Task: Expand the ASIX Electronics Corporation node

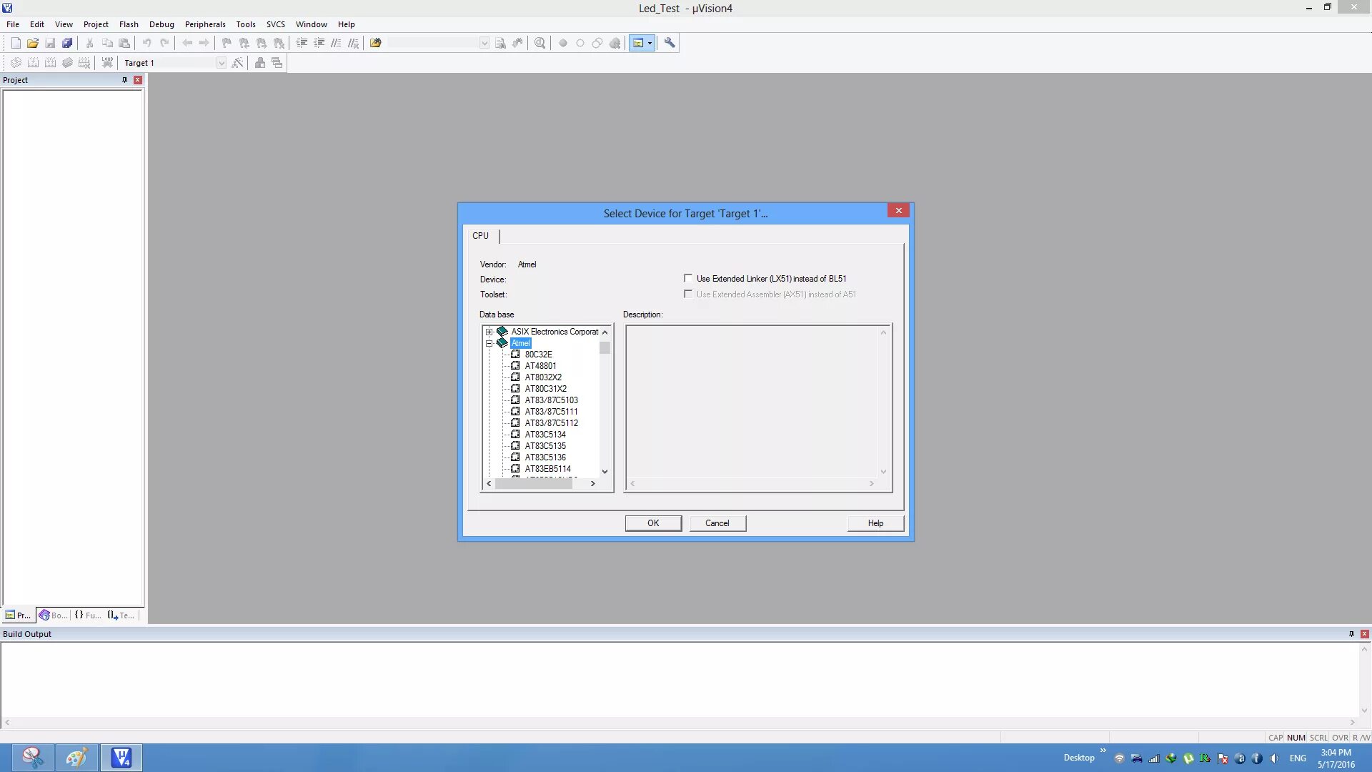Action: pyautogui.click(x=489, y=332)
